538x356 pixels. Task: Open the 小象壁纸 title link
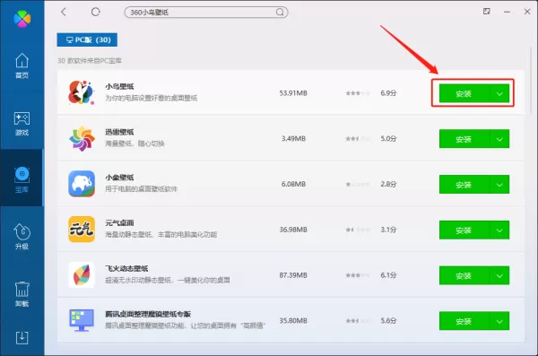click(119, 178)
